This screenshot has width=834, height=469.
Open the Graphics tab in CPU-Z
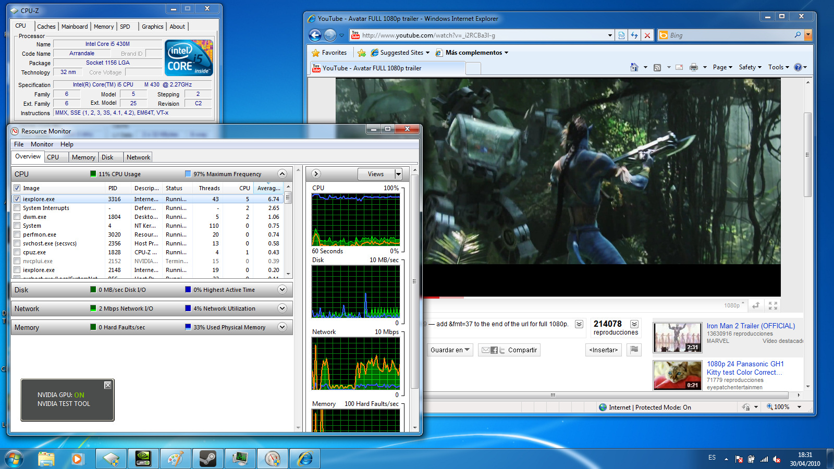(152, 27)
